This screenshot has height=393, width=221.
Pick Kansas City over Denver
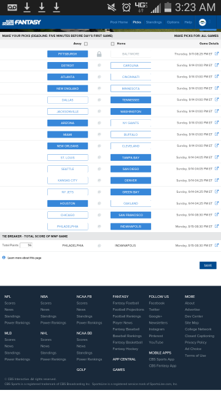(x=68, y=181)
